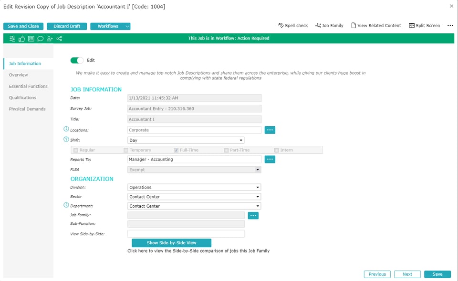The height and width of the screenshot is (281, 458).
Task: Click the help icon beside Shift
Action: pyautogui.click(x=66, y=140)
